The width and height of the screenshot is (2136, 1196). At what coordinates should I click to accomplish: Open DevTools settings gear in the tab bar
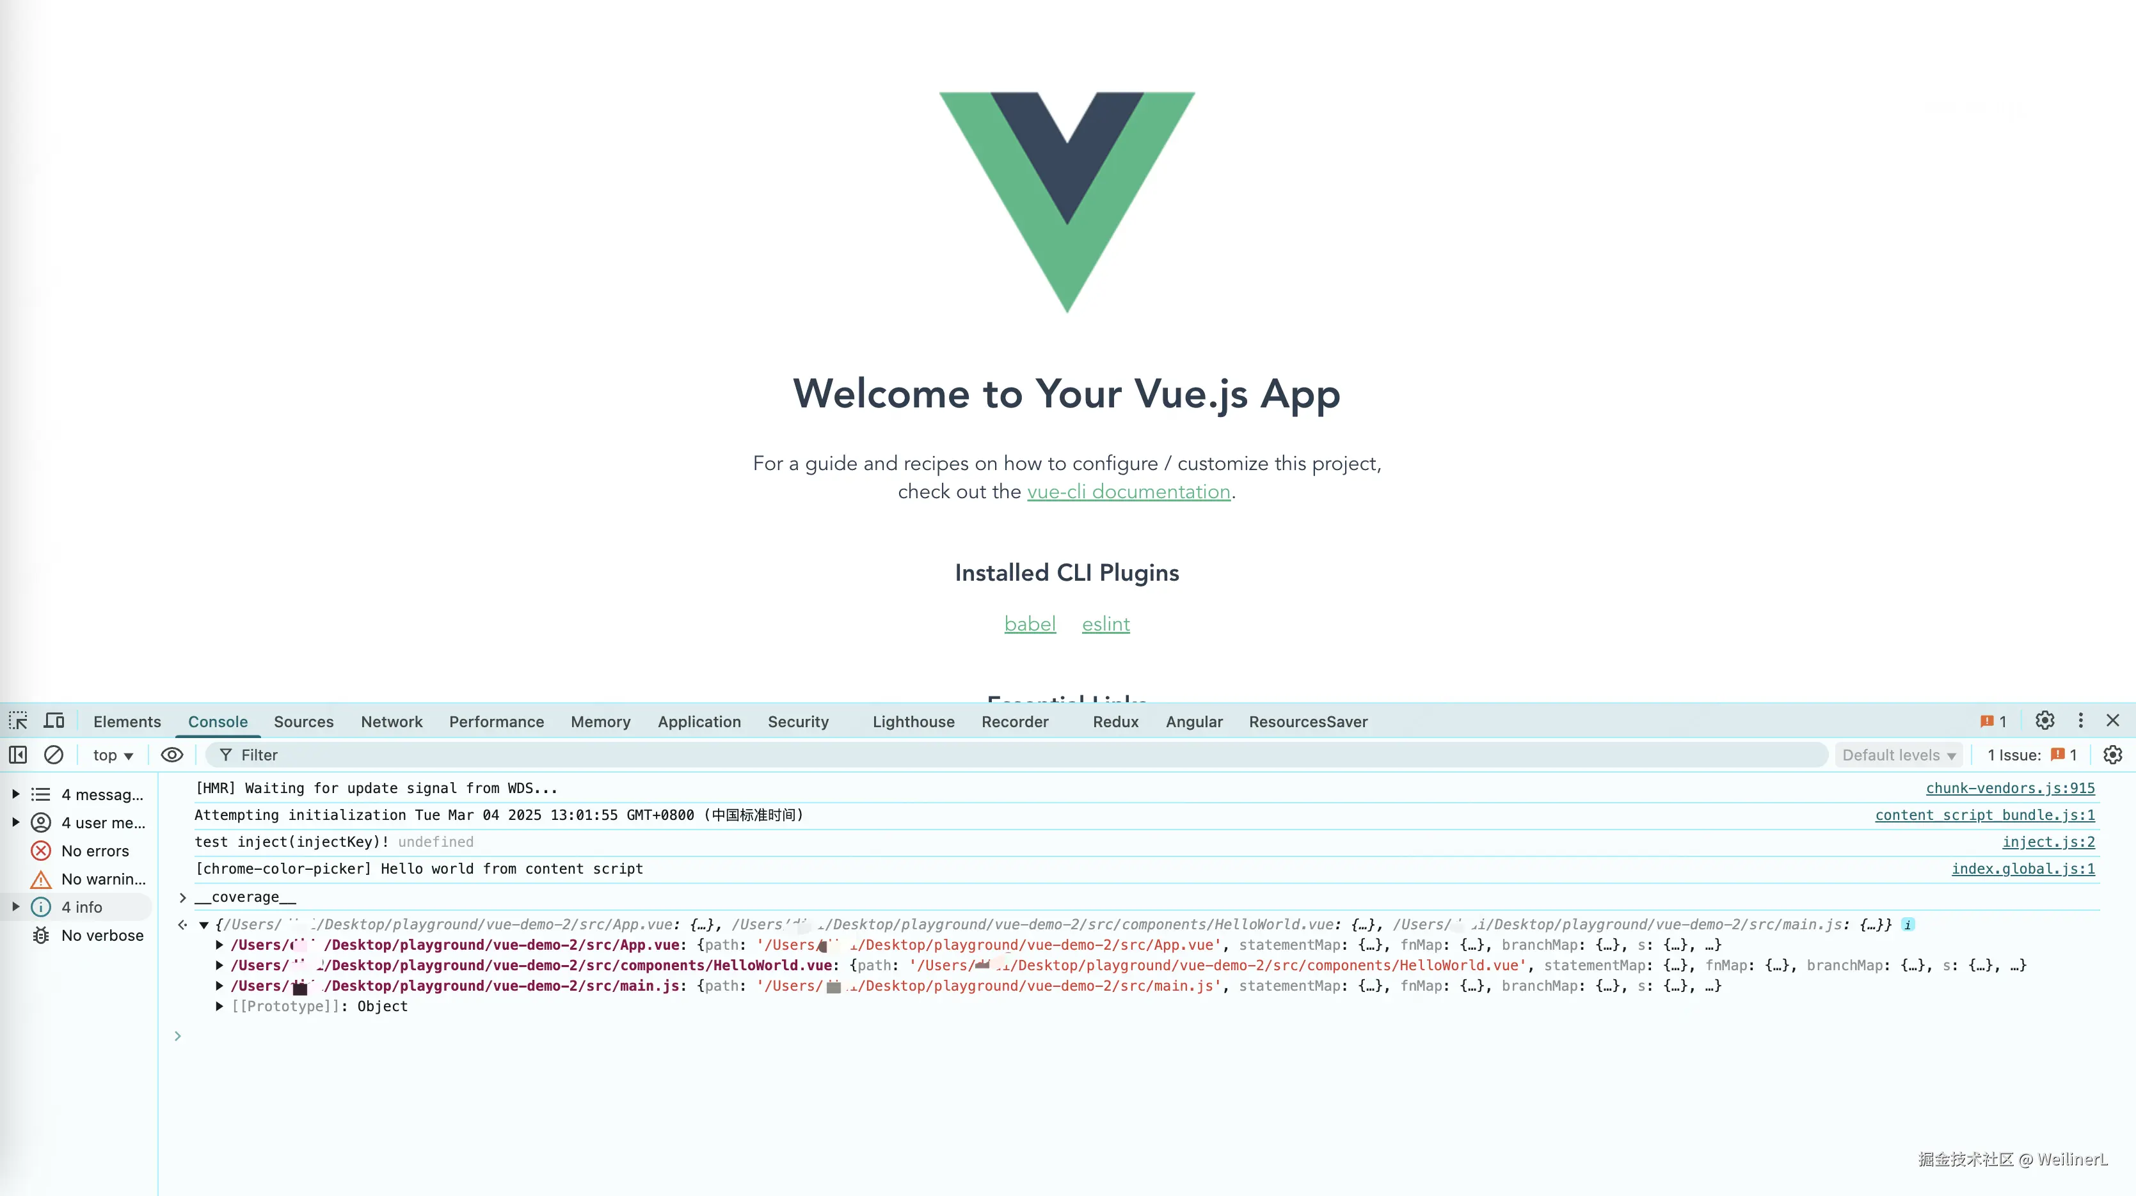coord(2044,720)
